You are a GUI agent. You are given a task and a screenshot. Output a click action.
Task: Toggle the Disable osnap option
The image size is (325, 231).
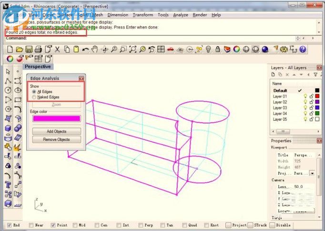pos(272,225)
